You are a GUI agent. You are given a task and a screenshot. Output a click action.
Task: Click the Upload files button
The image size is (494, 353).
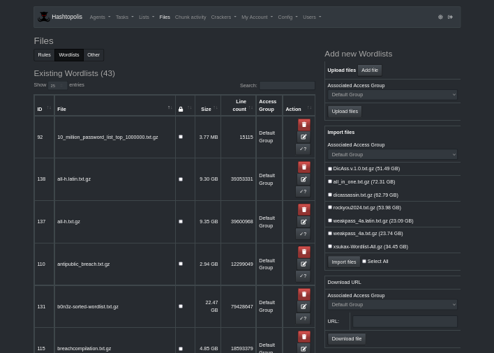coord(345,112)
